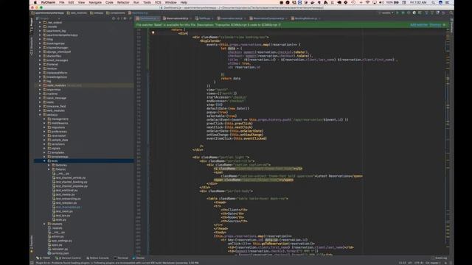Click the line and column indicator in status bar
This screenshot has width=472, height=265.
pos(402,263)
